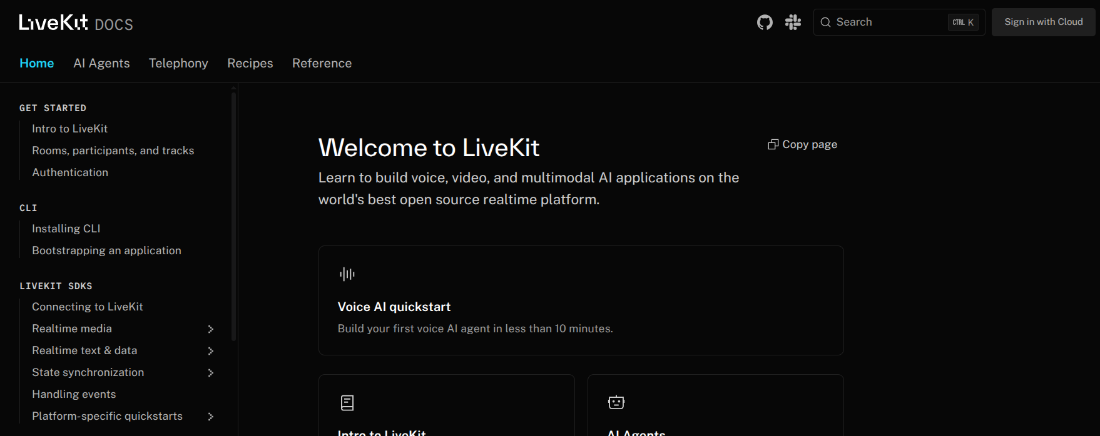
Task: Open Connecting to LiveKit link
Action: (88, 307)
